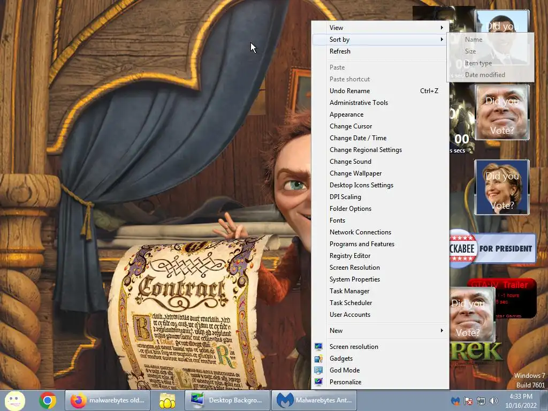The image size is (548, 411).
Task: Expand the Sort by submenu arrow
Action: coord(442,40)
